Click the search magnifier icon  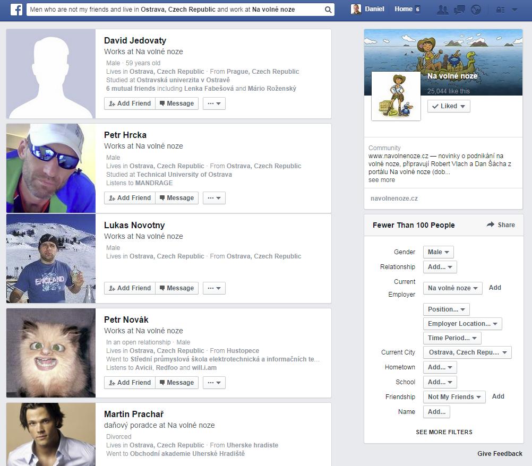pos(328,10)
